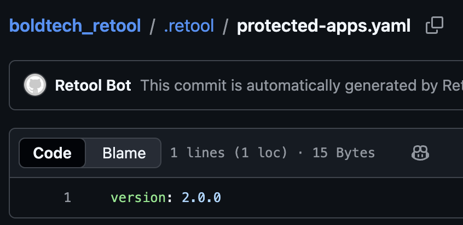
Task: Click the "2.0.0" value in the code
Action: click(201, 197)
